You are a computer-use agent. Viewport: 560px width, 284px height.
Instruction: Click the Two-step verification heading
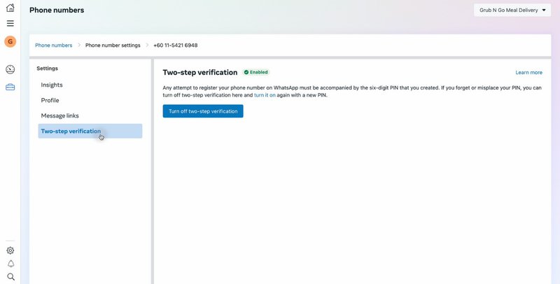click(x=200, y=73)
